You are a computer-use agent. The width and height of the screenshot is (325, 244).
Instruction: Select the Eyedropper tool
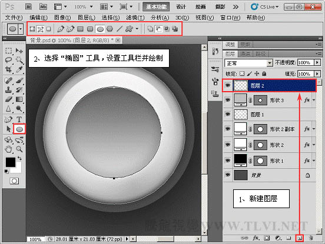coord(19,69)
